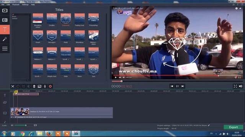This screenshot has height=137, width=245.
Task: Select the Titles (T) sidebar tab
Action: tap(5, 30)
